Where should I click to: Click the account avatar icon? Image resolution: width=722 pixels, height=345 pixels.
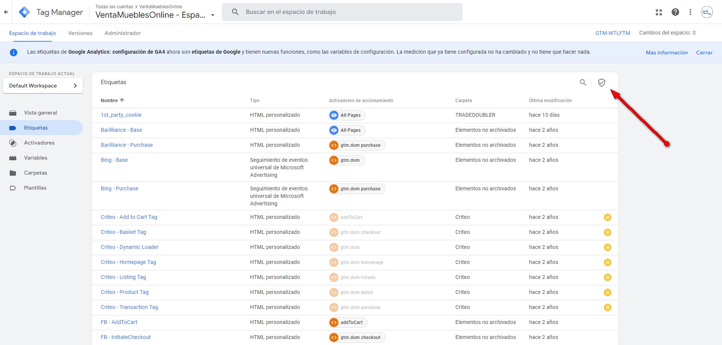707,12
